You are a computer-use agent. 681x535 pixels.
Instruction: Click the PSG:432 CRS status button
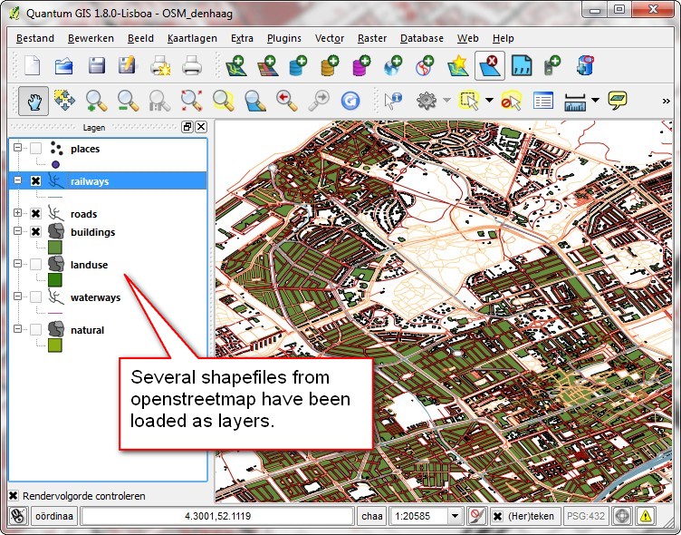click(x=585, y=516)
